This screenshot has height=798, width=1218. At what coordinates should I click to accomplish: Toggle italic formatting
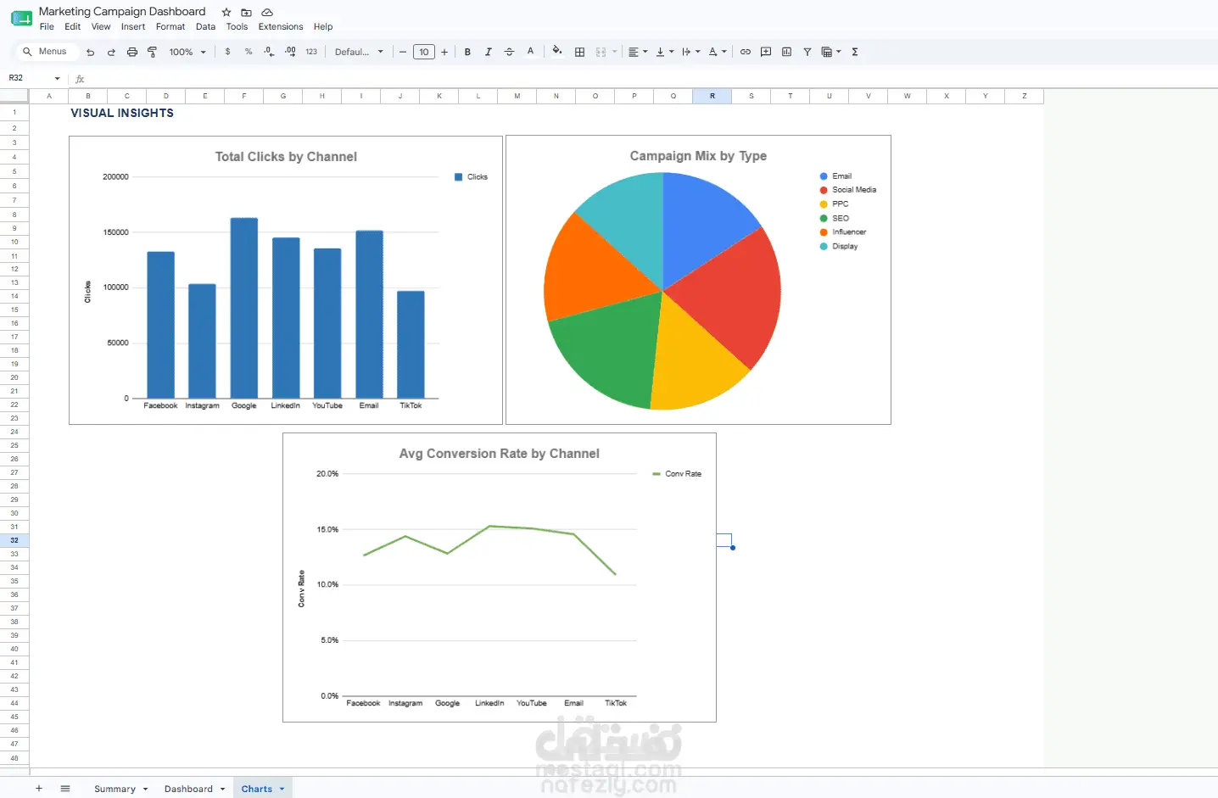click(x=489, y=53)
